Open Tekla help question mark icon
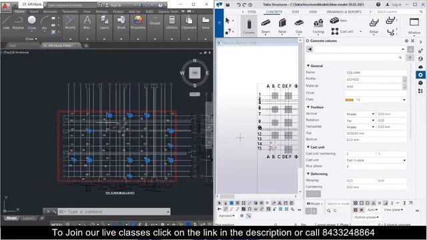The width and height of the screenshot is (427, 240). pyautogui.click(x=378, y=5)
